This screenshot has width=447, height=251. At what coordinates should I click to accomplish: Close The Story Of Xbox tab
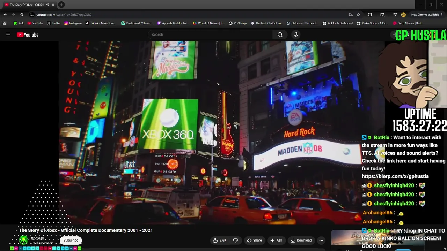pyautogui.click(x=53, y=5)
